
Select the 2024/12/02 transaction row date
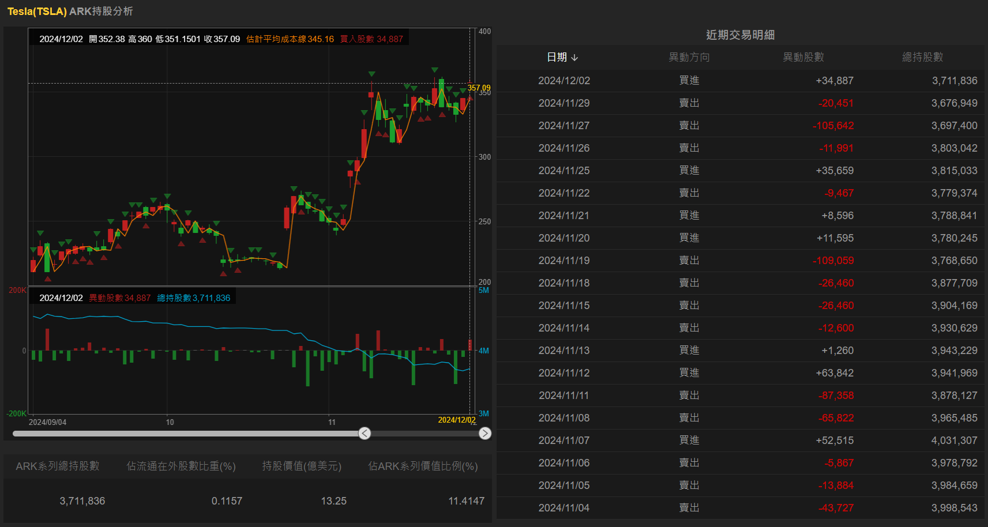[x=564, y=81]
